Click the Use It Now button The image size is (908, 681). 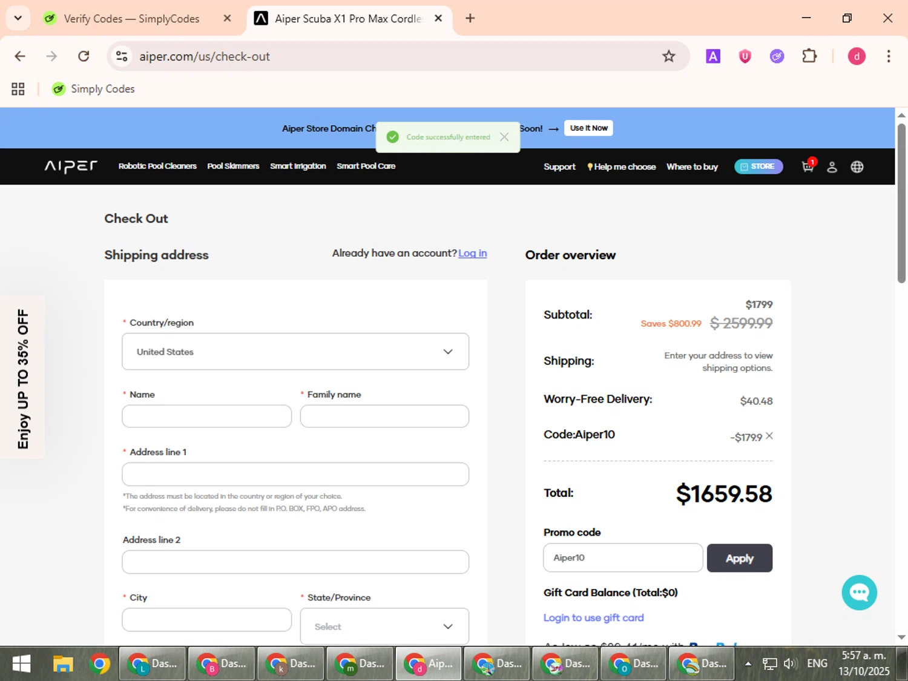[588, 128]
